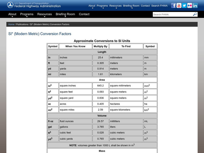Click the Approximate Conversions to SI Units title

pyautogui.click(x=102, y=41)
